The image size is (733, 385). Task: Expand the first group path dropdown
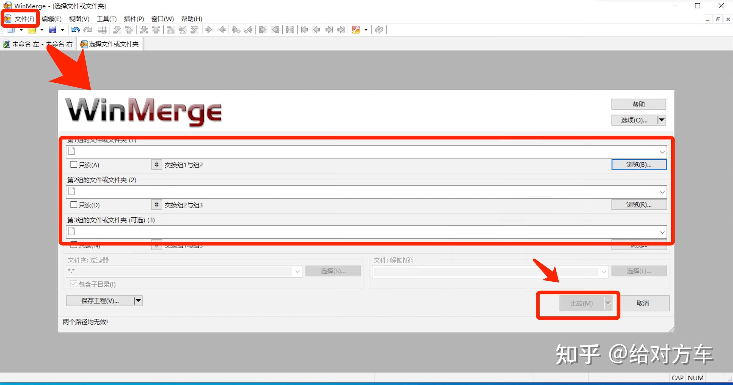tap(662, 152)
